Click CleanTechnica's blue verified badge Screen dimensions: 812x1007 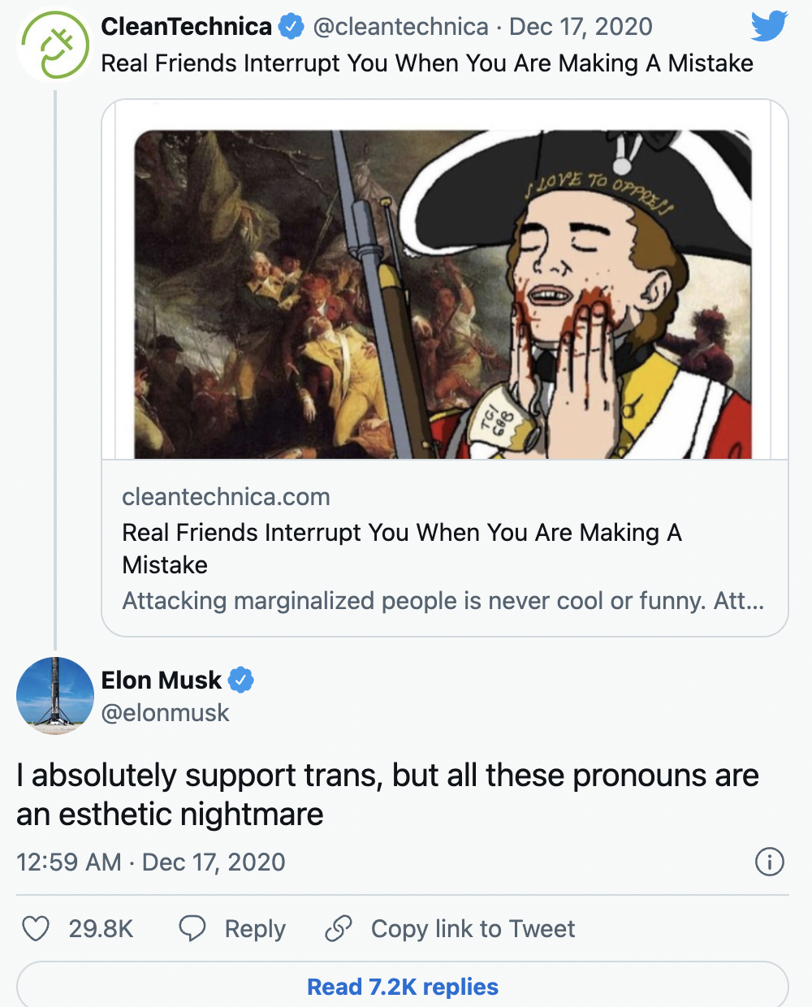tap(292, 27)
